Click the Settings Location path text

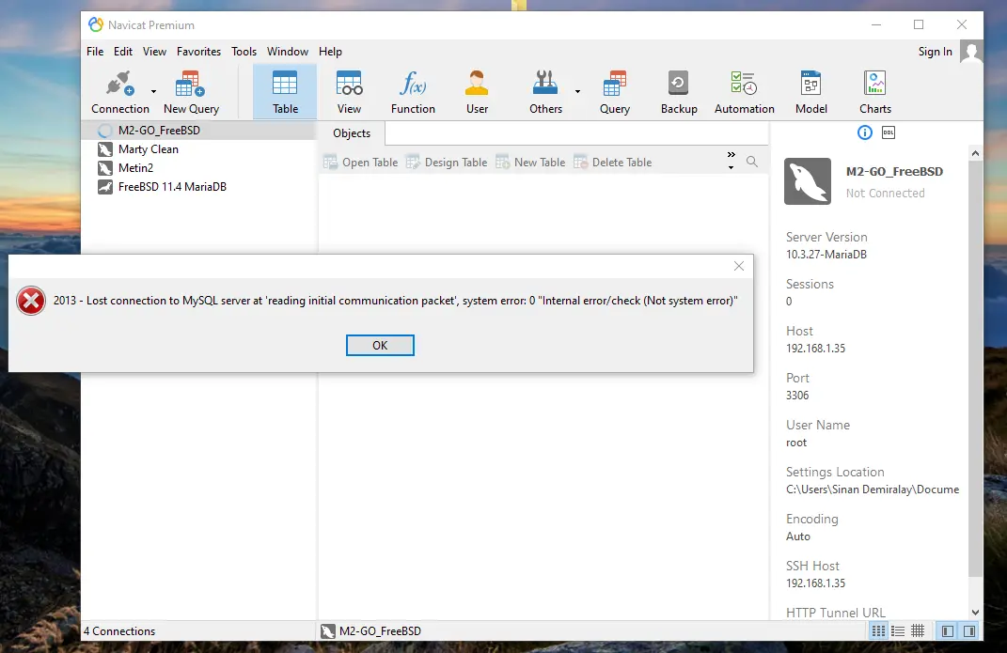coord(873,490)
